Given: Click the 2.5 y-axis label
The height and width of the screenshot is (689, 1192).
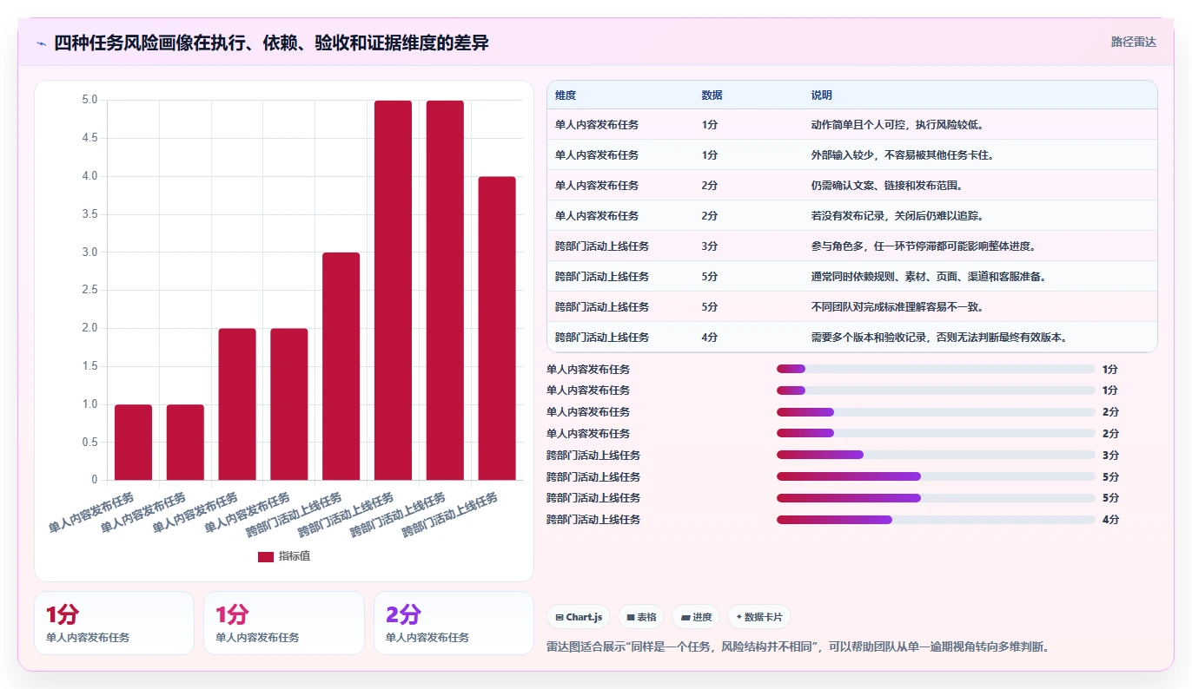Looking at the screenshot, I should pos(89,290).
